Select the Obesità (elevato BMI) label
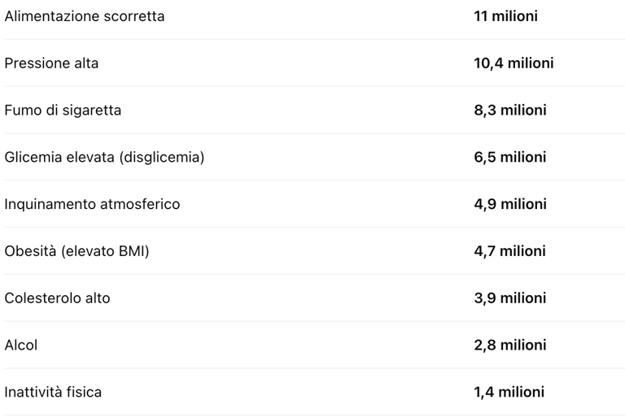Image resolution: width=625 pixels, height=417 pixels. pyautogui.click(x=76, y=251)
